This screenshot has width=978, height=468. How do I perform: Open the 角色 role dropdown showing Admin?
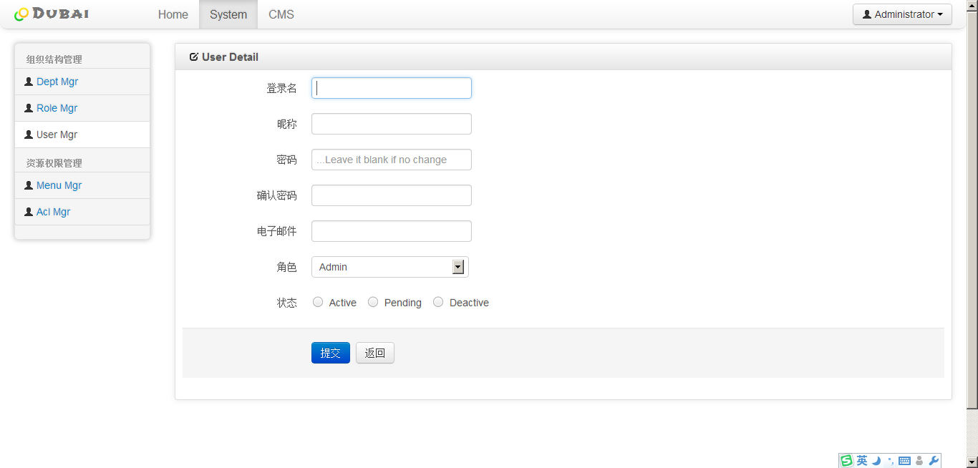point(390,267)
